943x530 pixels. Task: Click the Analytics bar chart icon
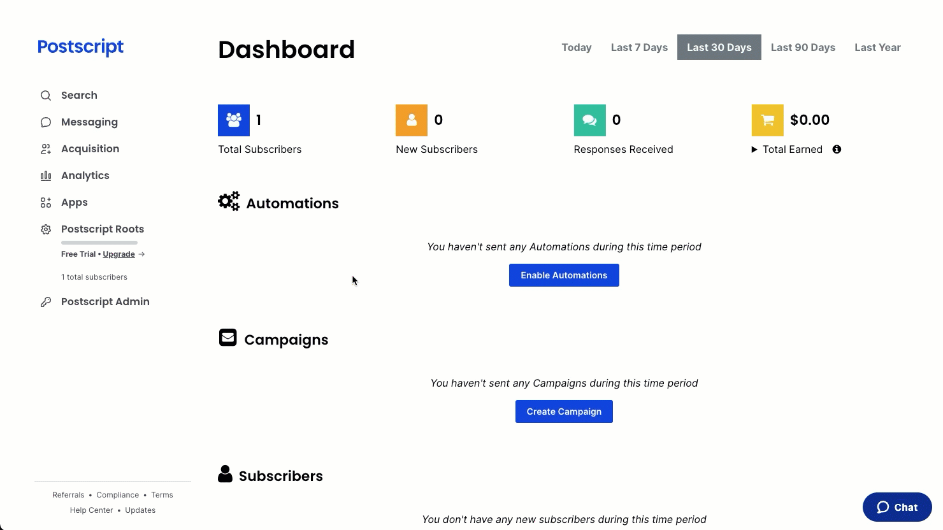tap(46, 176)
